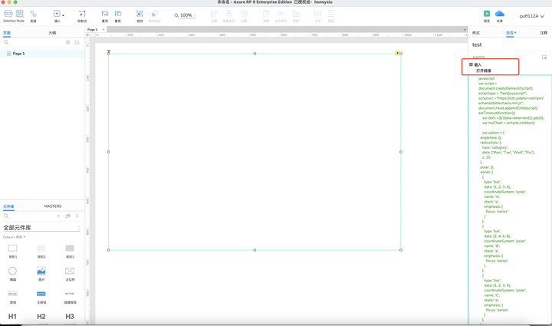Switch to the Outline (大纲) tab
The height and width of the screenshot is (326, 552).
pos(52,33)
